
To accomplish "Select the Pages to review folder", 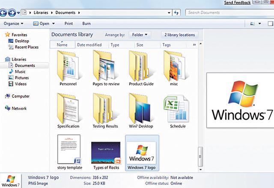I will coord(106,68).
